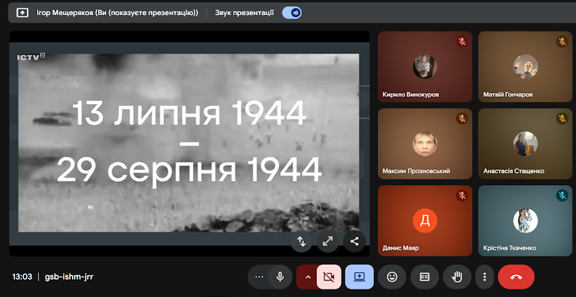Open more options vertical dots menu

485,276
